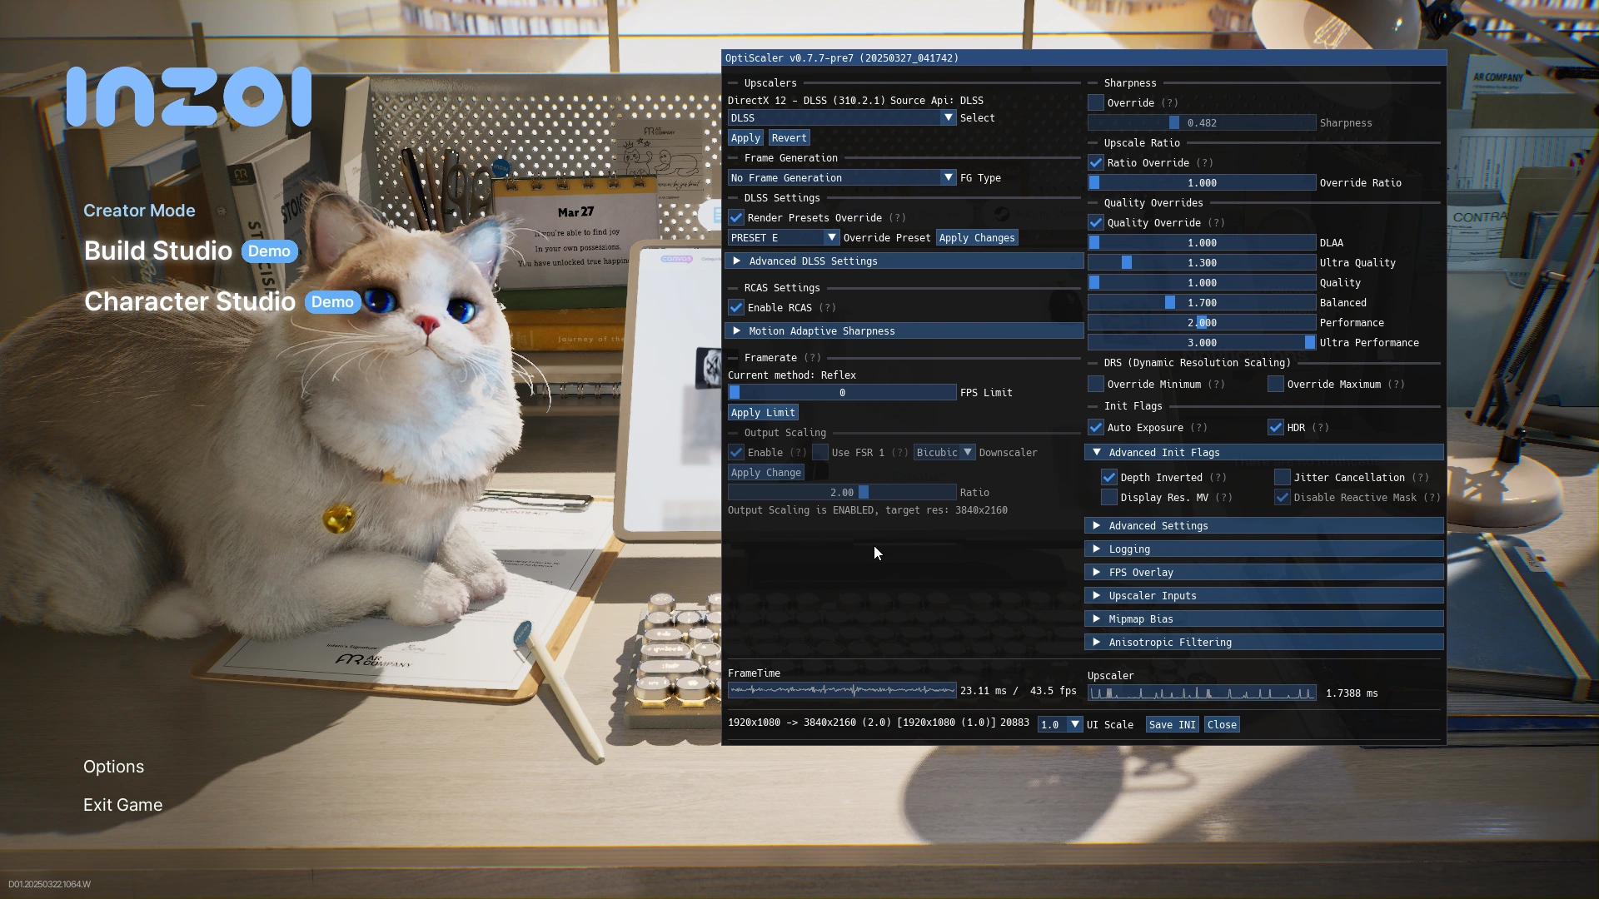Image resolution: width=1599 pixels, height=899 pixels.
Task: Click the Render Presets Override help (?) marker
Action: pos(897,218)
